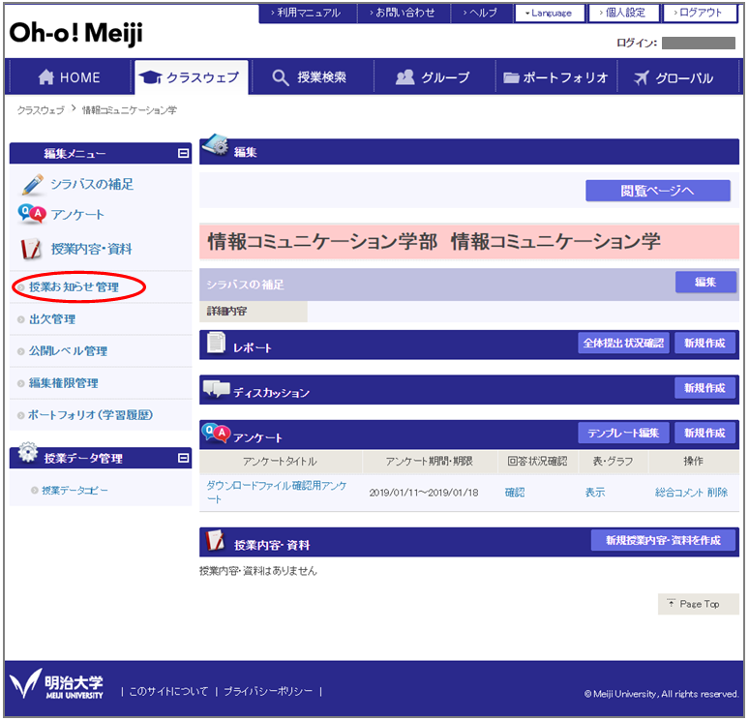Click the gear icon beside 授業データ管理
Image resolution: width=749 pixels, height=721 pixels.
28,452
